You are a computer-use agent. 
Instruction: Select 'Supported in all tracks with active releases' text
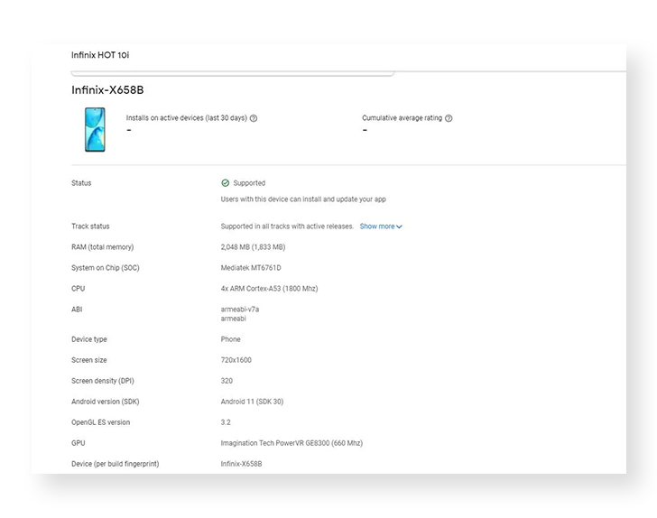click(287, 227)
